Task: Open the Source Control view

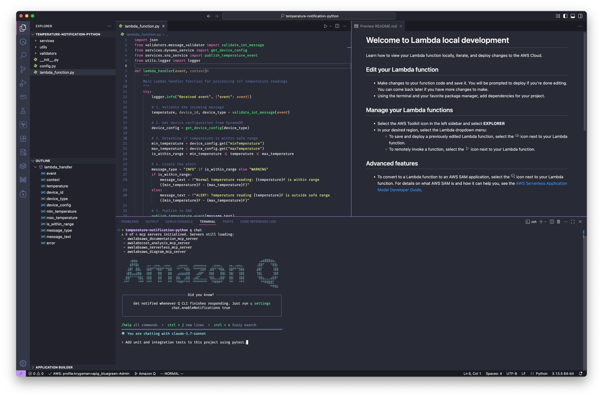Action: click(x=23, y=69)
